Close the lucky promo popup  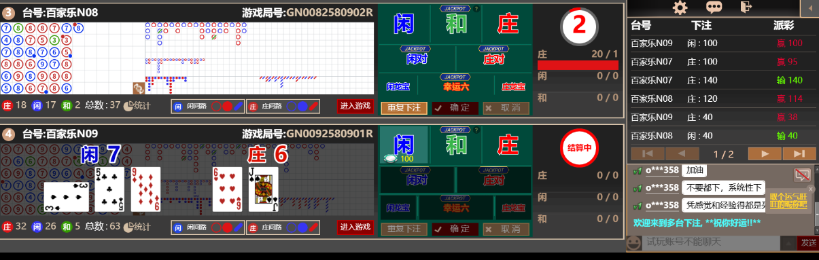[x=810, y=189]
